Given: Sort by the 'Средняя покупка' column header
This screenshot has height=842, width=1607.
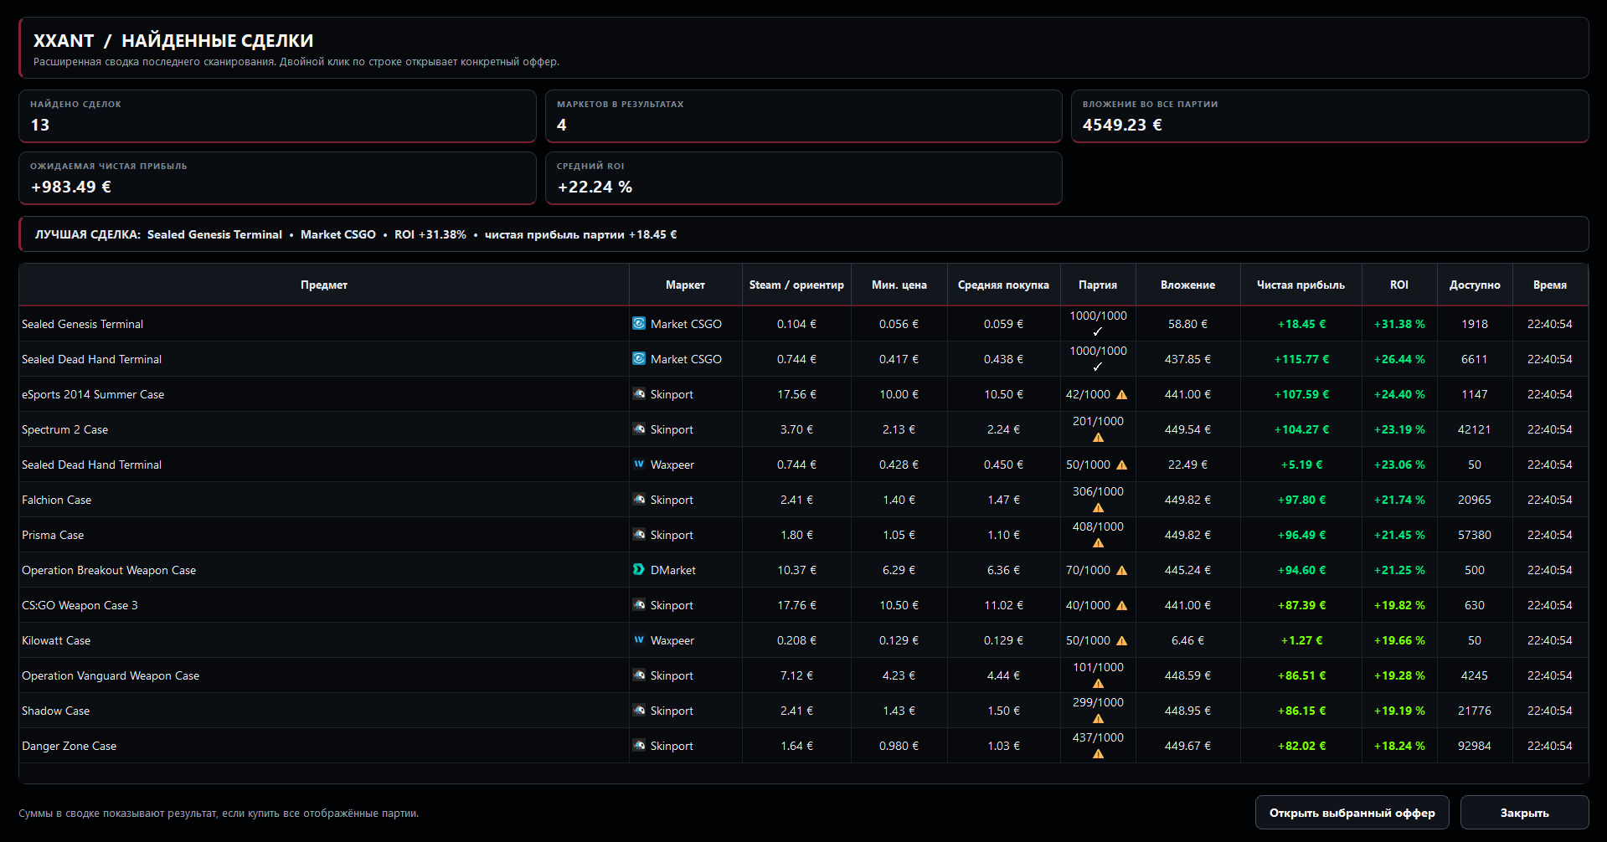Looking at the screenshot, I should click(x=1003, y=285).
